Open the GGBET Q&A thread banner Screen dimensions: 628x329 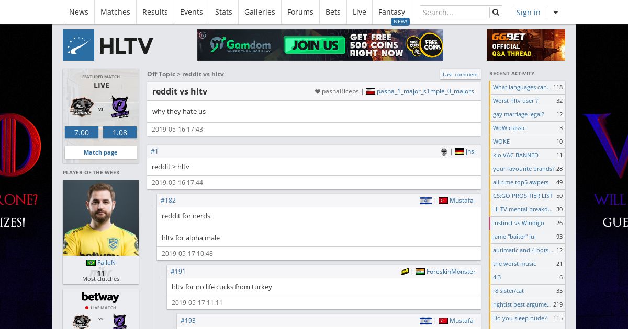526,45
